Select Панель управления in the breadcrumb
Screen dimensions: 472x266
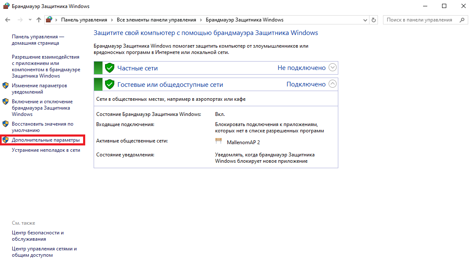[84, 20]
